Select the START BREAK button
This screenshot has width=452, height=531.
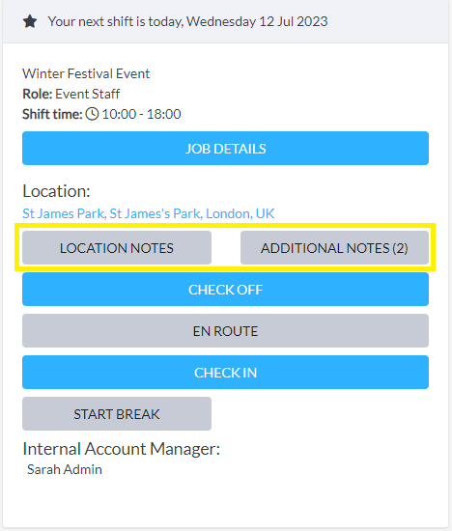coord(117,414)
